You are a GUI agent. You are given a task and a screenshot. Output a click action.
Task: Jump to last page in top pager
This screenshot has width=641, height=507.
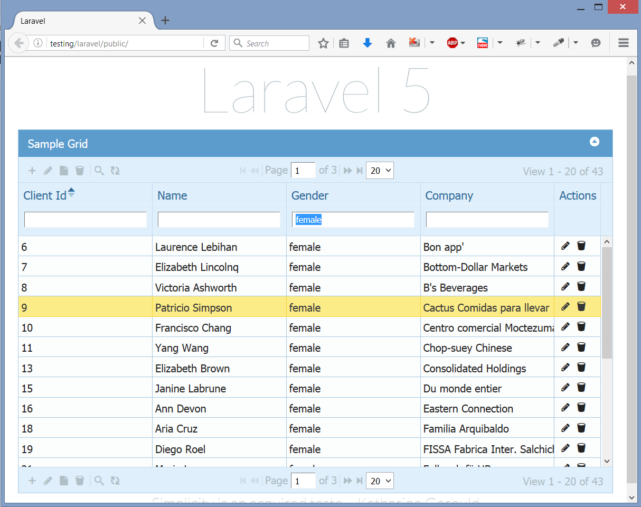pos(360,171)
